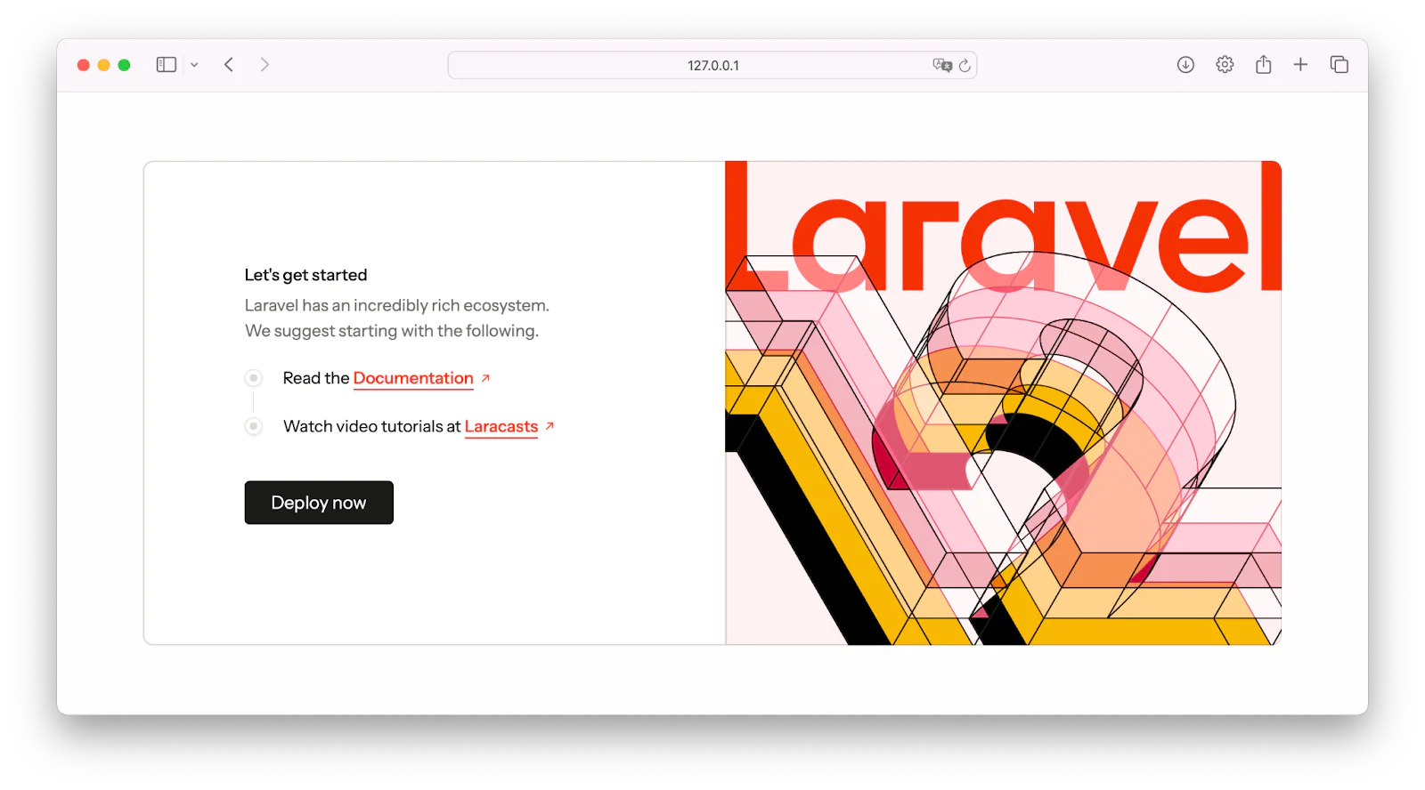Click the arrow icon beside Laracasts
This screenshot has width=1425, height=790.
pos(550,426)
